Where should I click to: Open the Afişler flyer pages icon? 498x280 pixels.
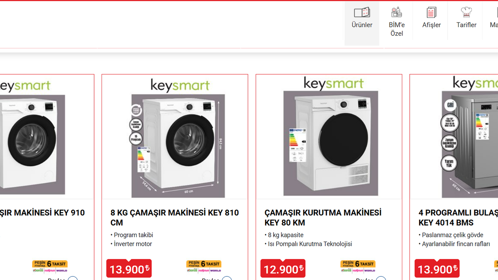pyautogui.click(x=431, y=12)
